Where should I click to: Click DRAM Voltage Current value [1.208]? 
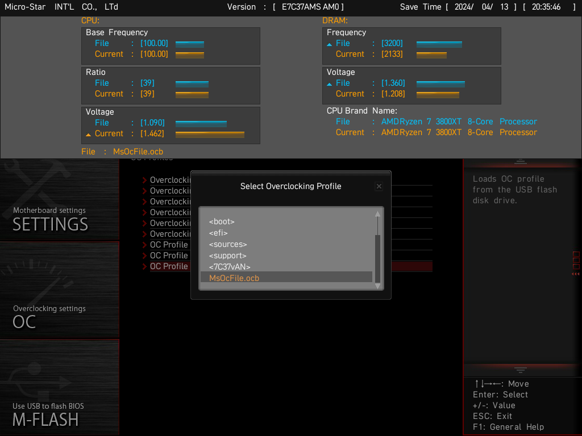tap(393, 94)
